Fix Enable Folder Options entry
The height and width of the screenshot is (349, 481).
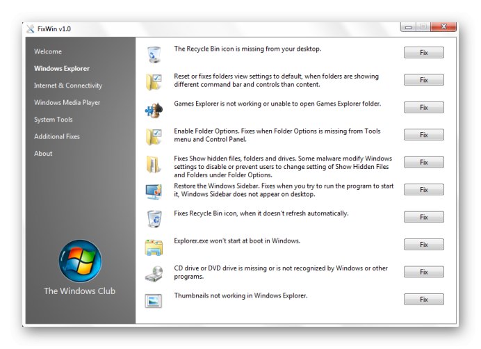click(423, 135)
